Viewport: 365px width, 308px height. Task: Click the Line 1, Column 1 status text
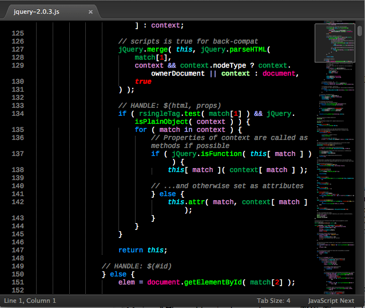click(x=30, y=301)
